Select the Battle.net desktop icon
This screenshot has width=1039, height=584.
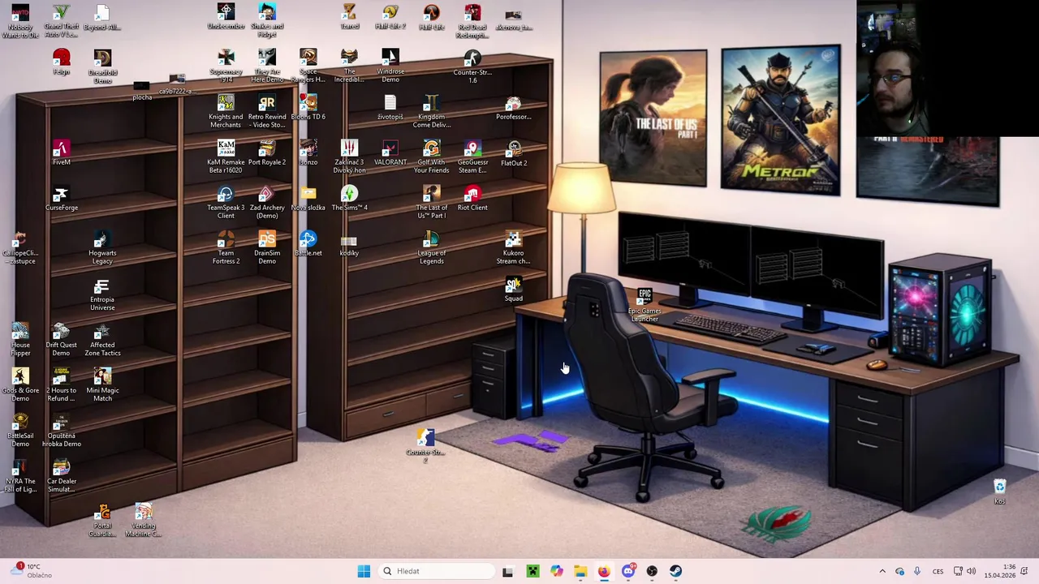[x=308, y=244]
